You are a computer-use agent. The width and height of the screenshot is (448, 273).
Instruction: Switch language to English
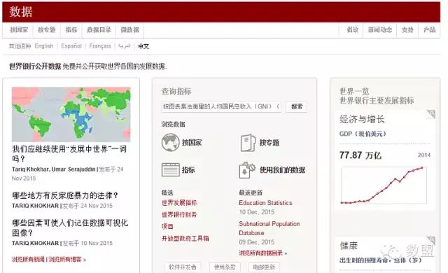44,46
